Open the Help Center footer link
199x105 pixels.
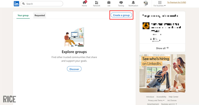(x=173, y=97)
